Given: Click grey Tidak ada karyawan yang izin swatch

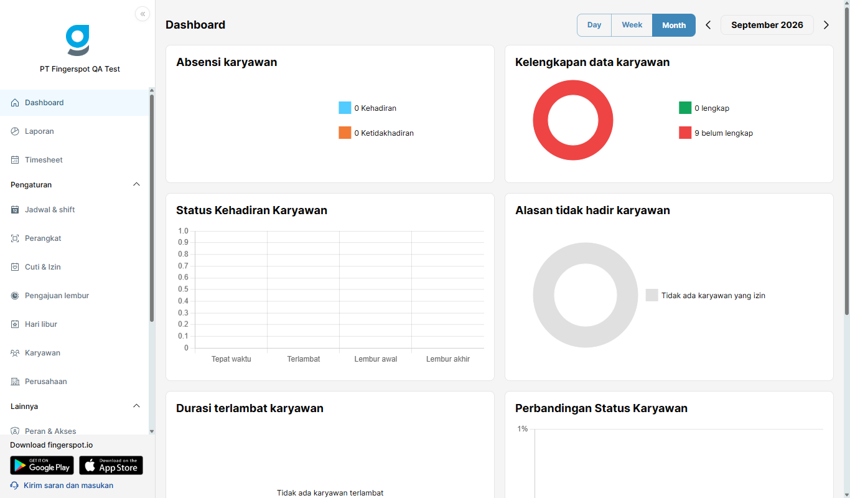Looking at the screenshot, I should pos(652,295).
